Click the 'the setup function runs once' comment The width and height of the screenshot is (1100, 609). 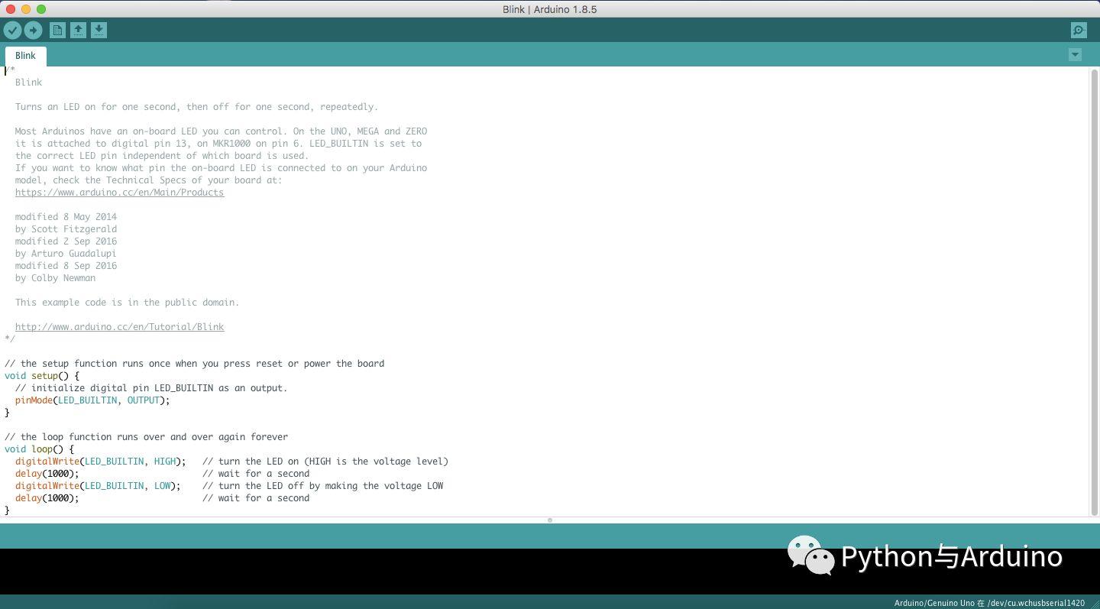[194, 364]
